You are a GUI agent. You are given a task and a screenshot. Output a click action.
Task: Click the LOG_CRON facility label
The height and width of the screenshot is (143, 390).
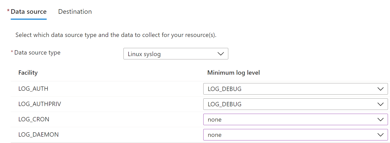tap(34, 119)
